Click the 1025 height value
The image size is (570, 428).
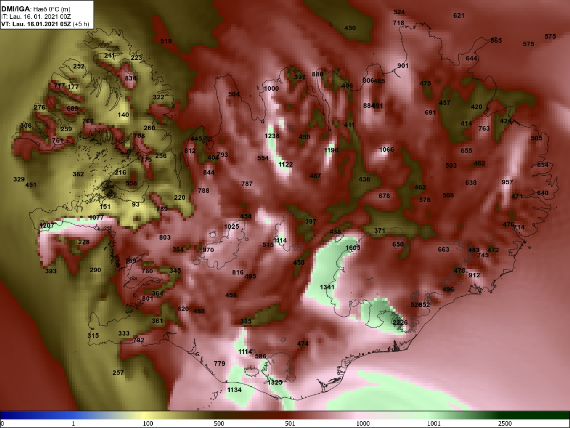click(x=231, y=227)
